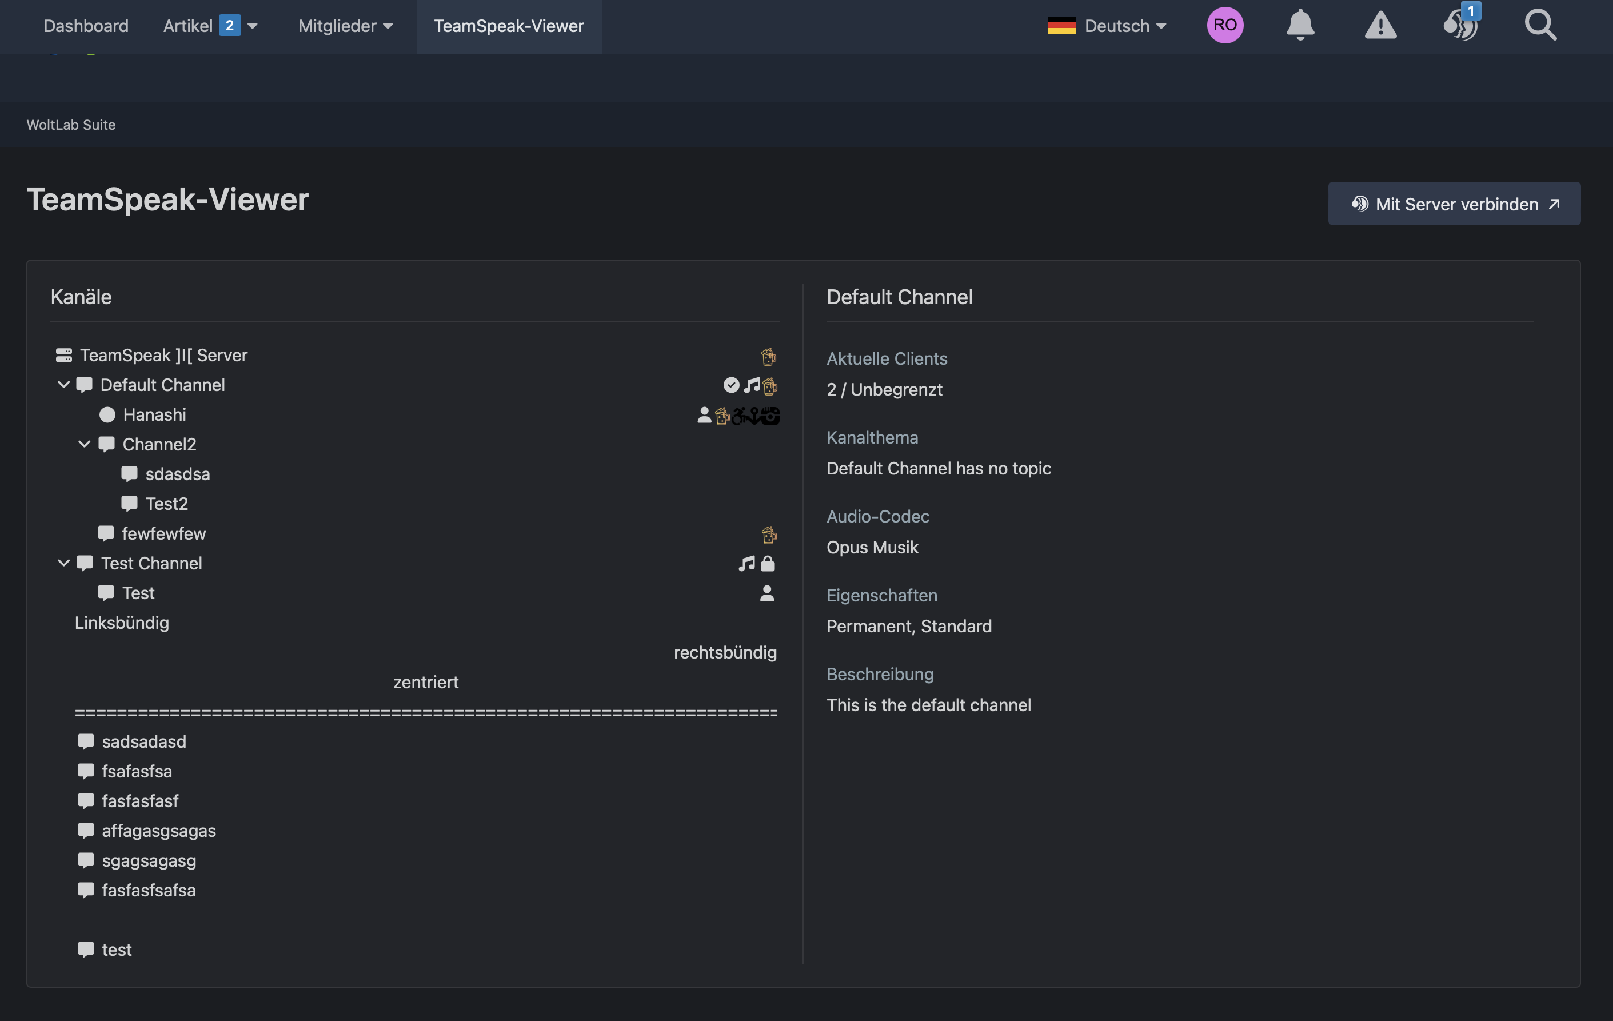Collapse the Test Channel chevron
1613x1021 pixels.
(63, 563)
